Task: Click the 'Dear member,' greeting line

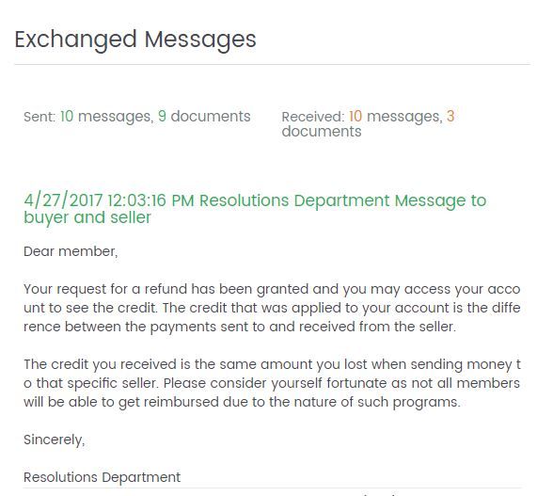Action: tap(71, 251)
